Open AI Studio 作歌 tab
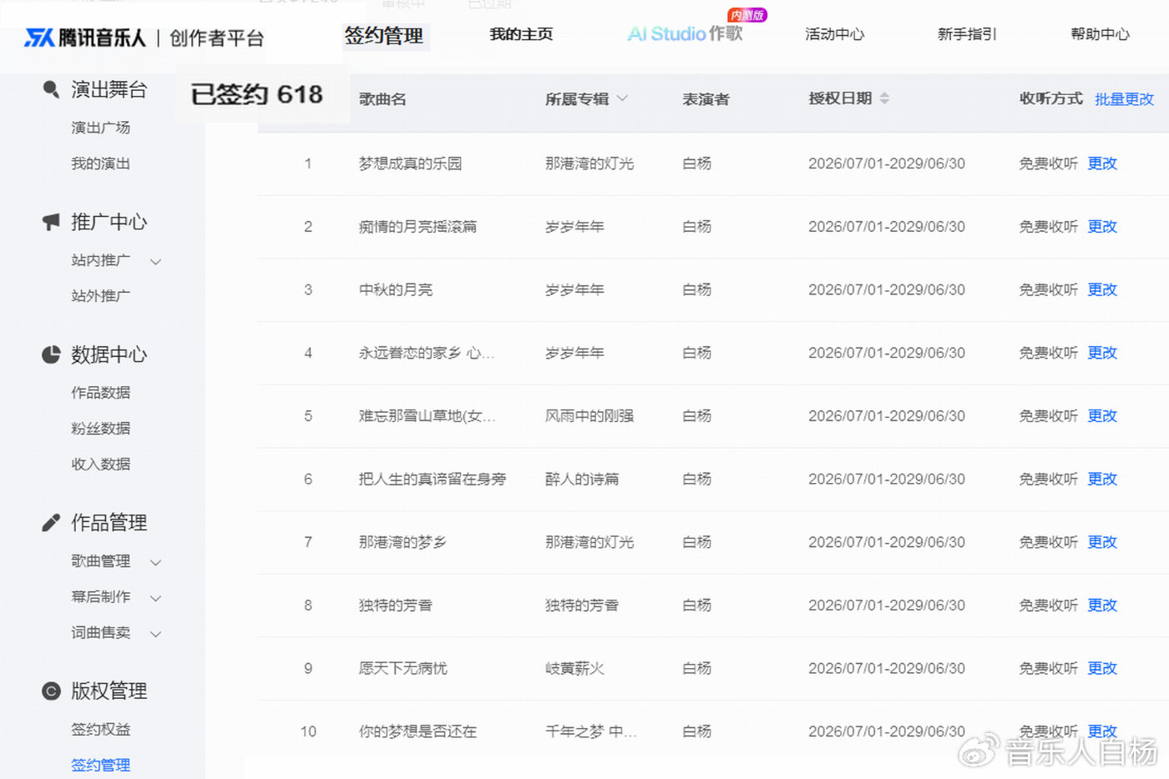The height and width of the screenshot is (779, 1169). point(685,33)
